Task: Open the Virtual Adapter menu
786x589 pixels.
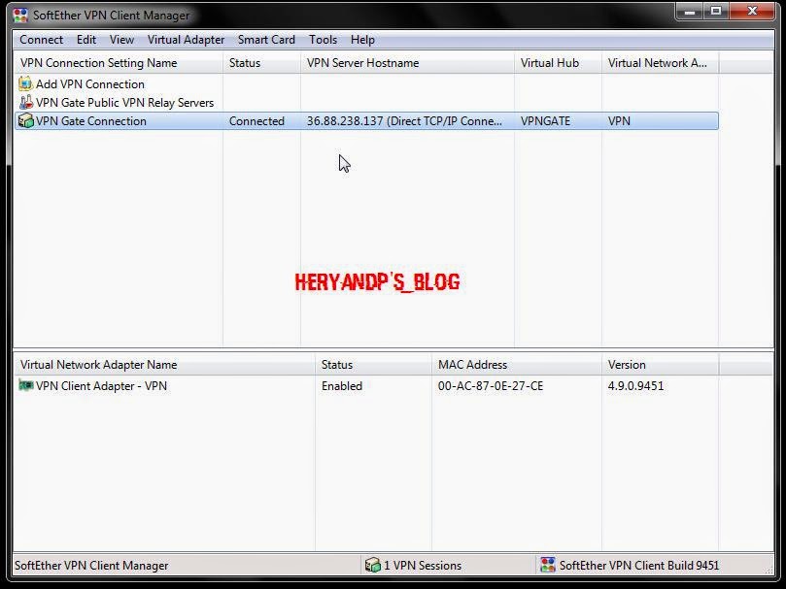Action: [186, 40]
